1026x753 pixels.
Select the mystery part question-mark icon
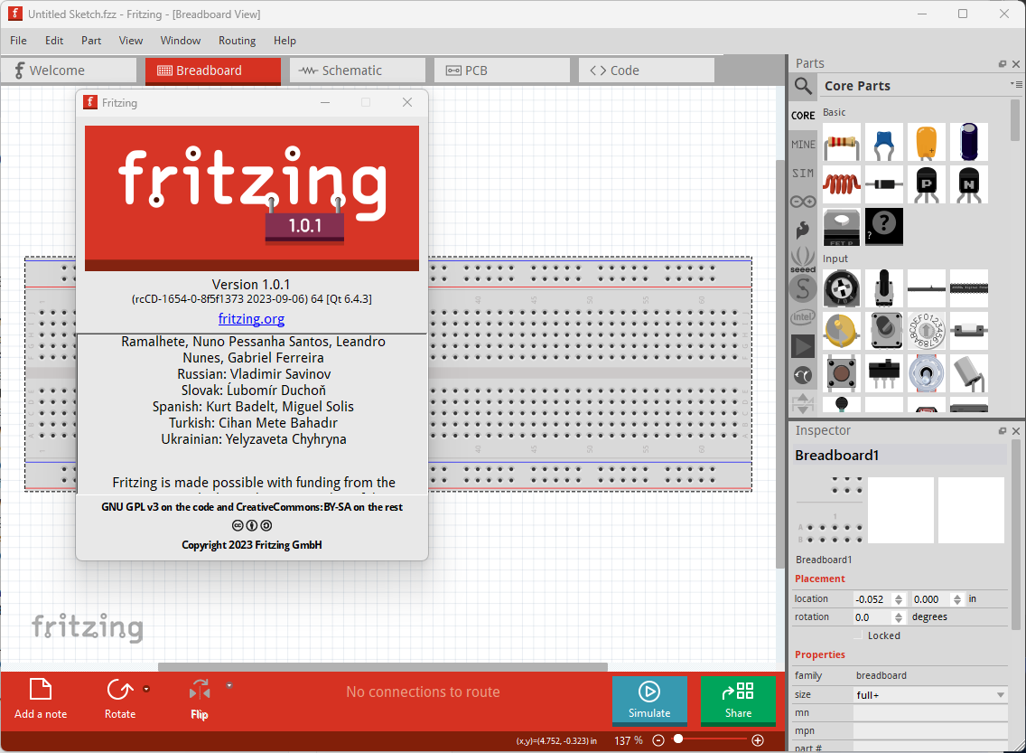point(884,227)
